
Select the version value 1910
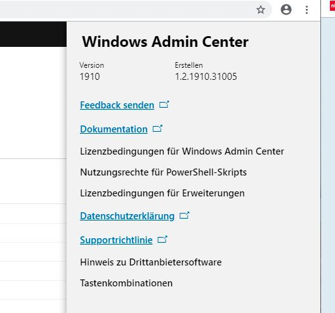coord(89,77)
